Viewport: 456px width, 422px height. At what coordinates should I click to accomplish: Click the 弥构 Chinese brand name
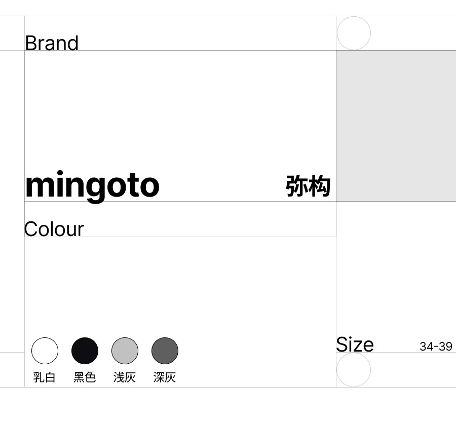point(308,186)
